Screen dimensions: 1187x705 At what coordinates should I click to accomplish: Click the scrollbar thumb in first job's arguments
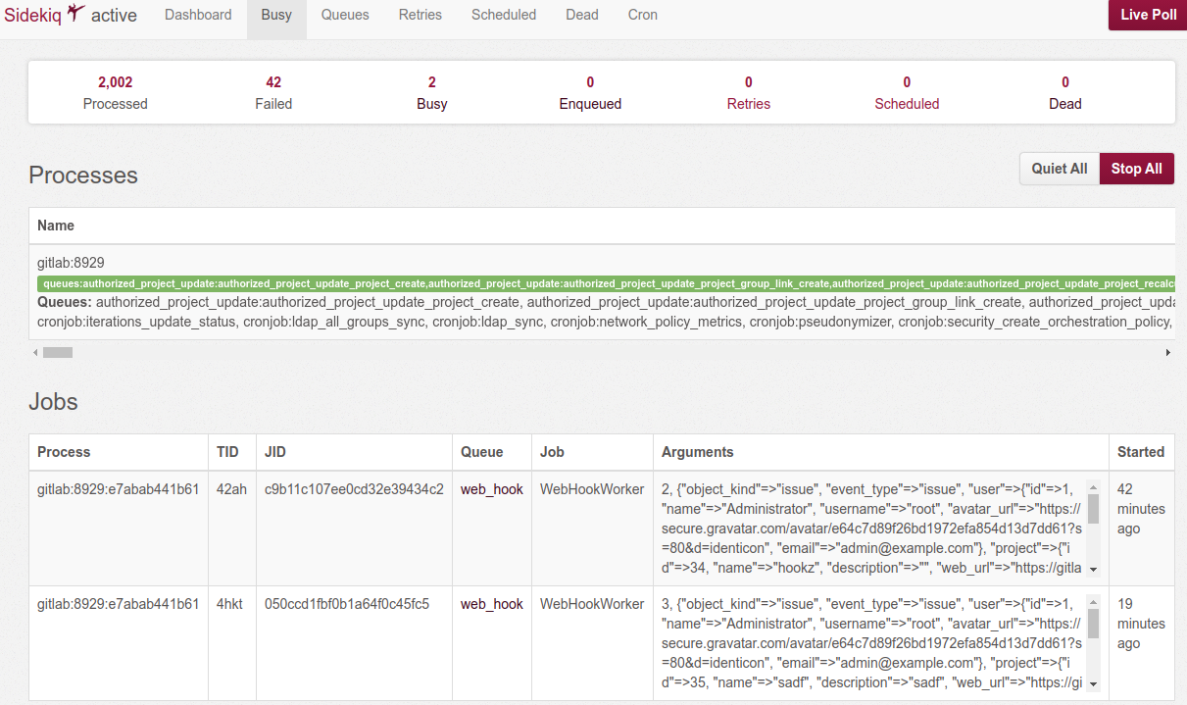coord(1093,508)
